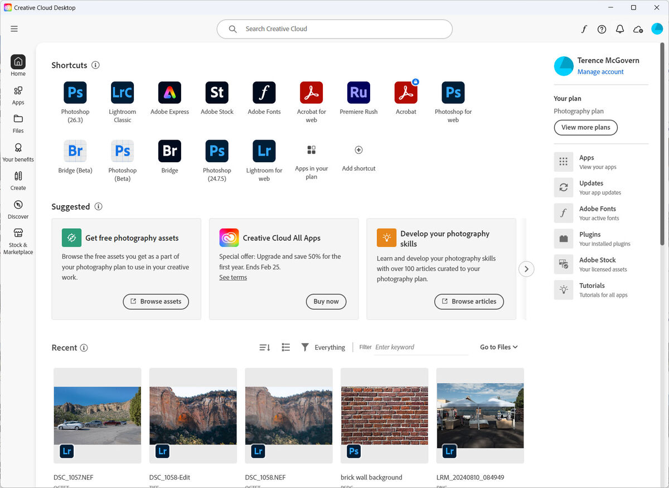Screen dimensions: 669x488
Task: Click View more plans
Action: pos(585,127)
